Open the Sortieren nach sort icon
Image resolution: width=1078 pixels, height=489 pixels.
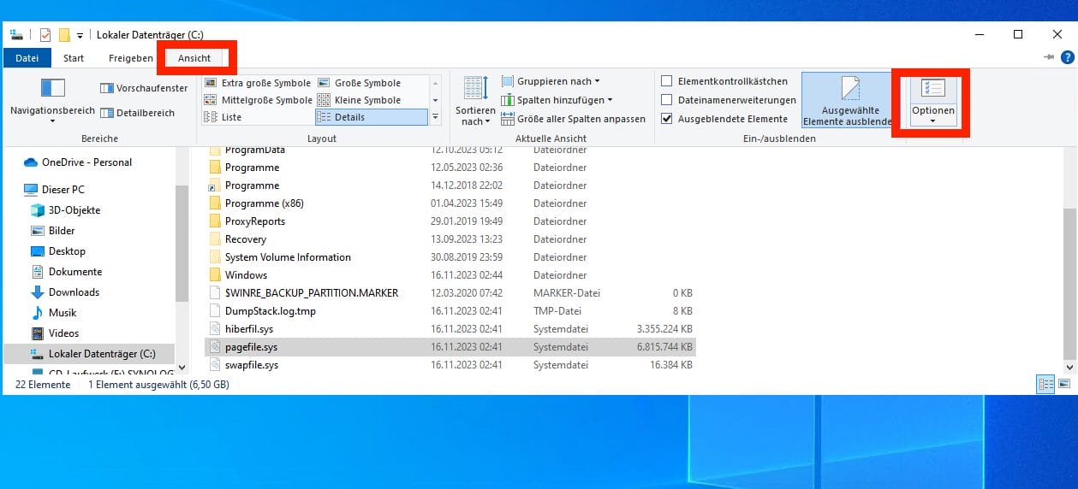(x=475, y=88)
